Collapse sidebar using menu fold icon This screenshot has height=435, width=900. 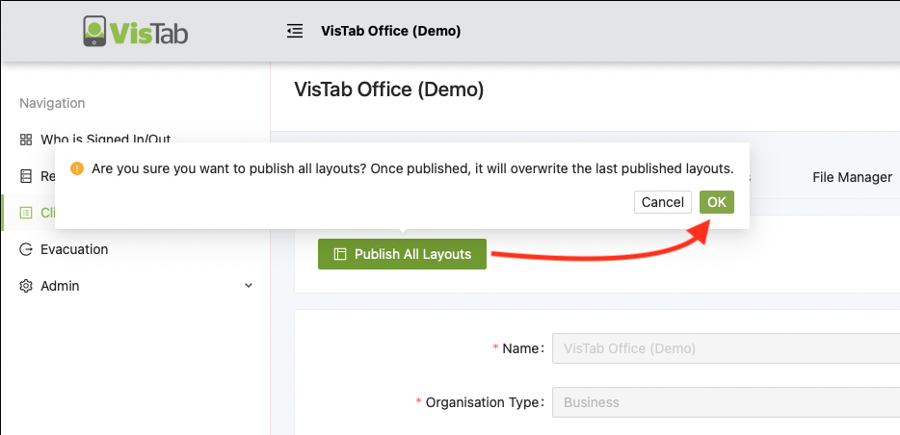[295, 31]
